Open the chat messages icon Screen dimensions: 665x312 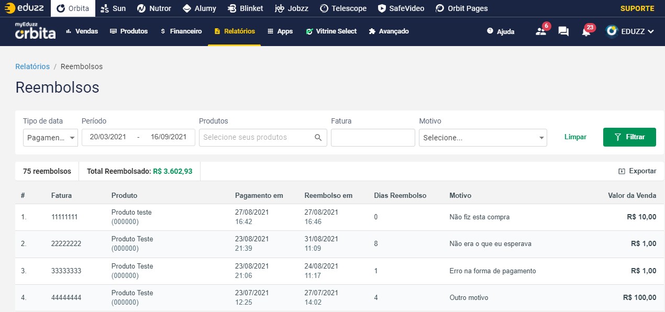(x=563, y=31)
